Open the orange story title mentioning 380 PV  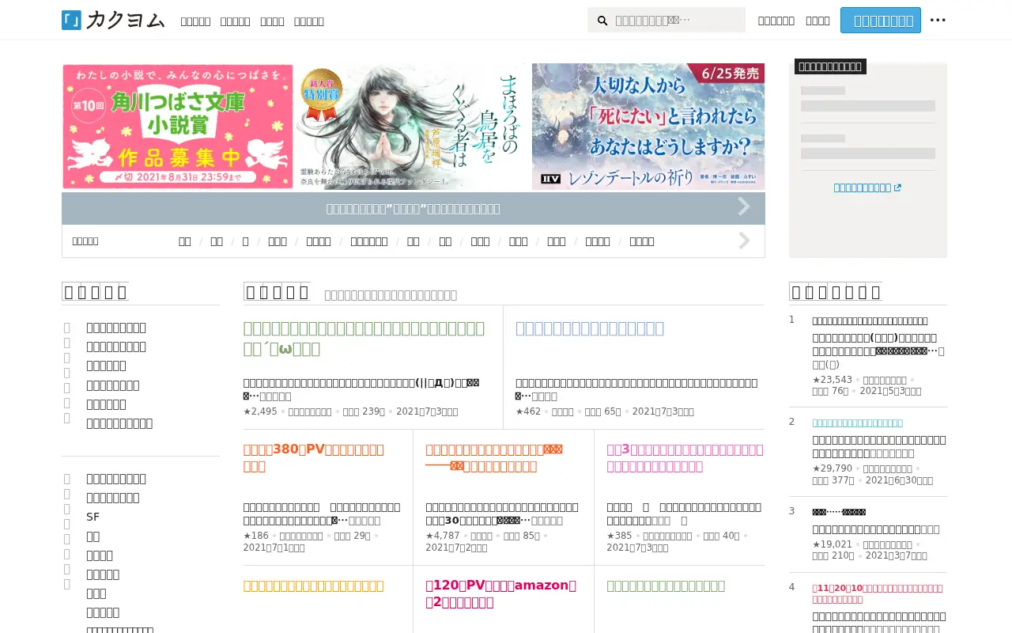tap(314, 457)
